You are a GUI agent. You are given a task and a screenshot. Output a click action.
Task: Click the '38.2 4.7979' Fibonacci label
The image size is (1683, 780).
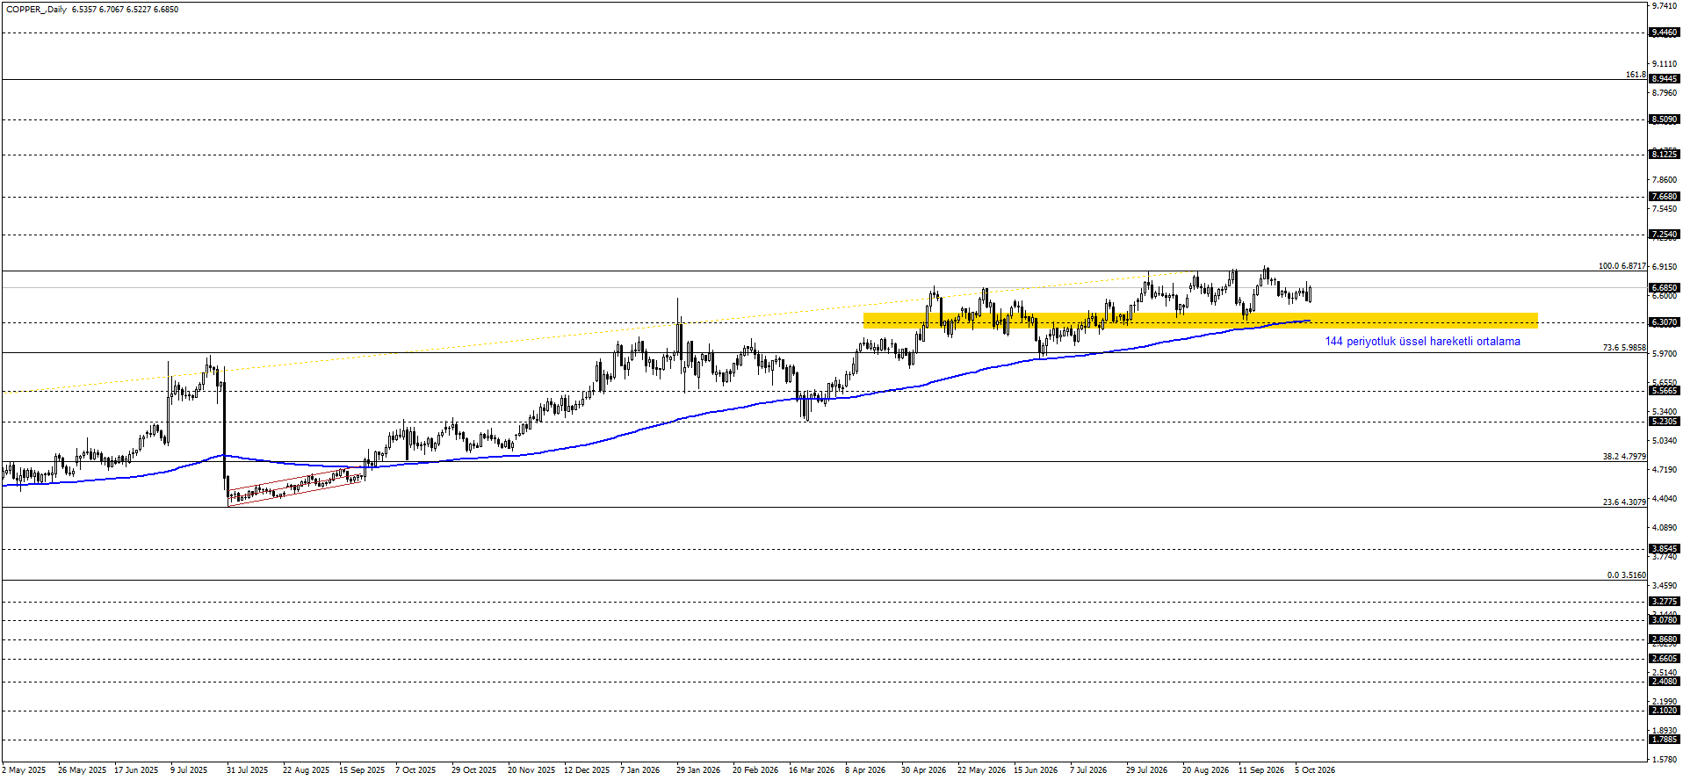[x=1624, y=457]
